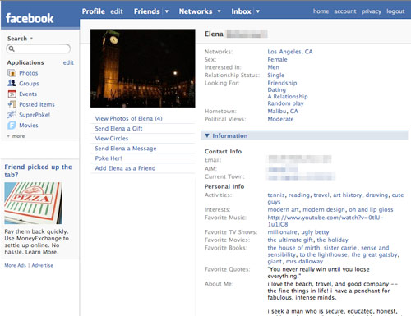Open Movies link in sidebar

point(29,126)
